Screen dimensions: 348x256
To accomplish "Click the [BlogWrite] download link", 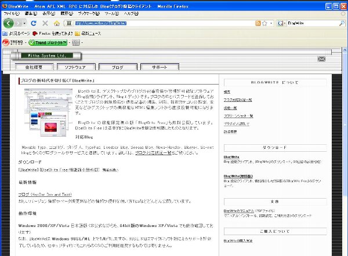I will tap(28, 170).
